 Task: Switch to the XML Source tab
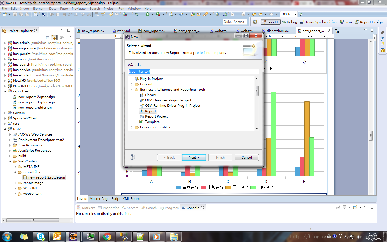[x=132, y=199]
